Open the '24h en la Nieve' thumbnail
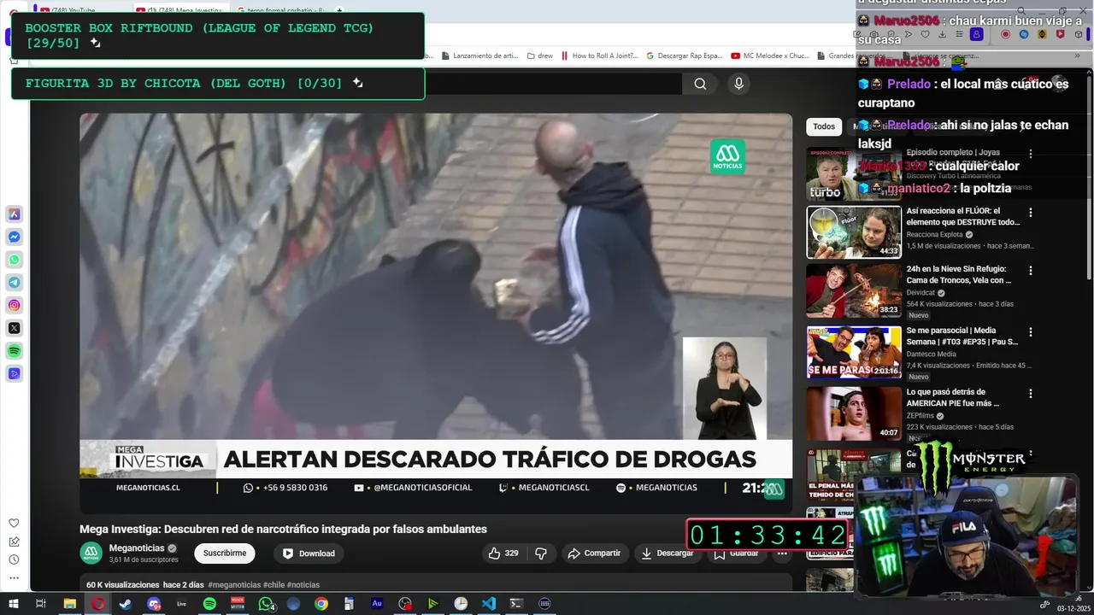 tap(854, 290)
